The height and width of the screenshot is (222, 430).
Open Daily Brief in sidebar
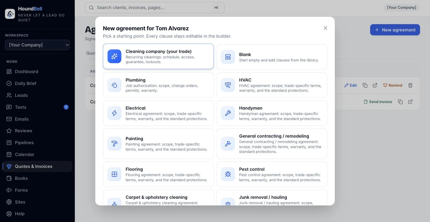click(x=38, y=83)
